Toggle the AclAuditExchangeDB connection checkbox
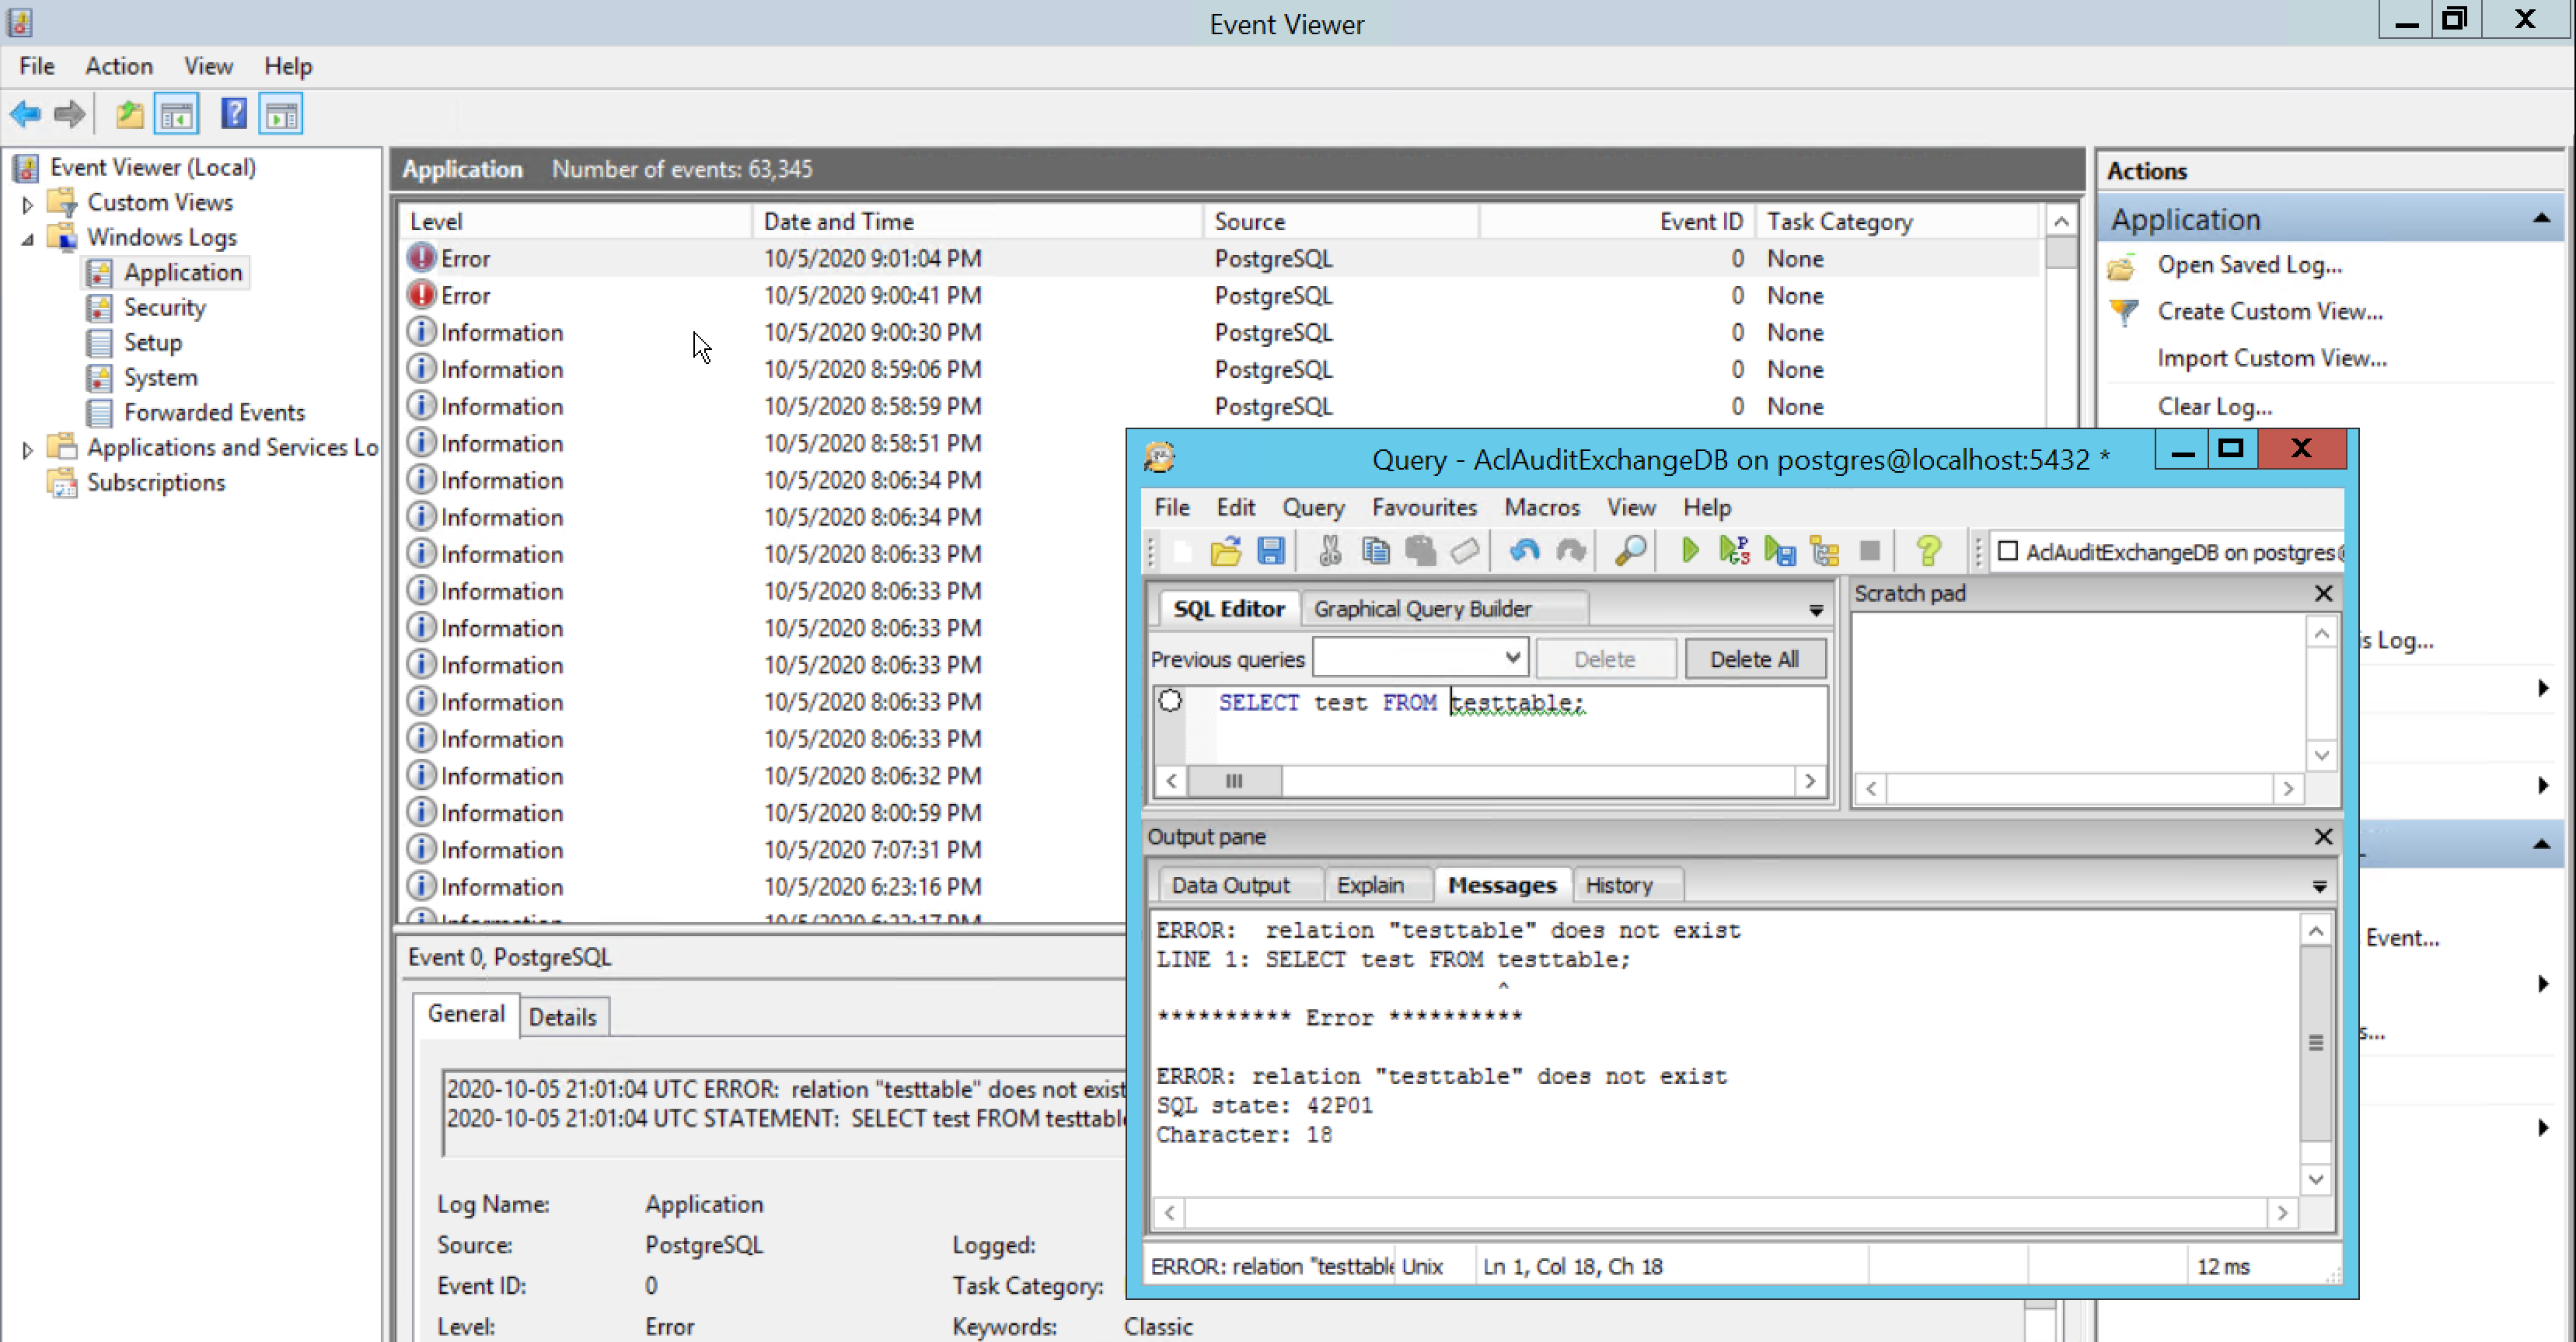2576x1342 pixels. 2007,551
